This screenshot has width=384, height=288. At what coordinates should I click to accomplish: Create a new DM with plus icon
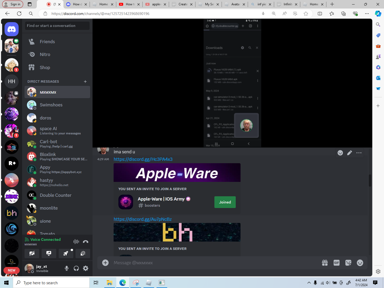point(85,82)
